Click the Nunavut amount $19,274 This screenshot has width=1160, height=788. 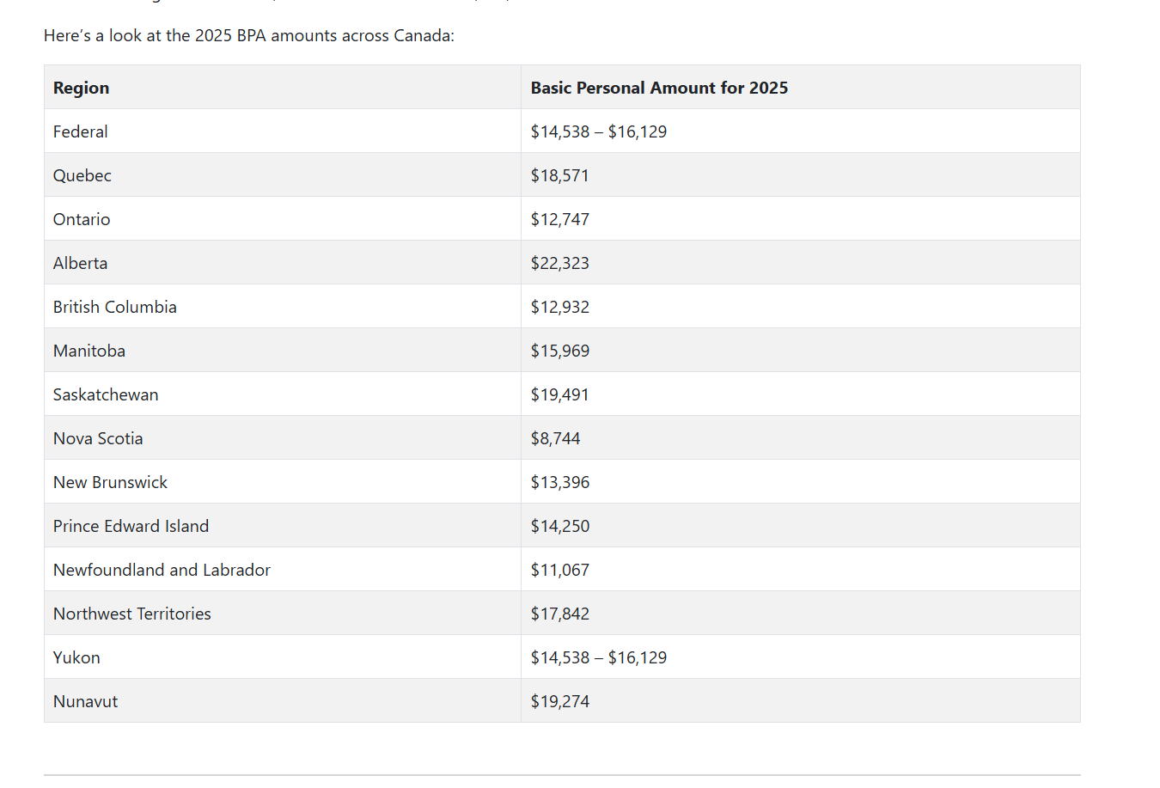click(x=560, y=700)
